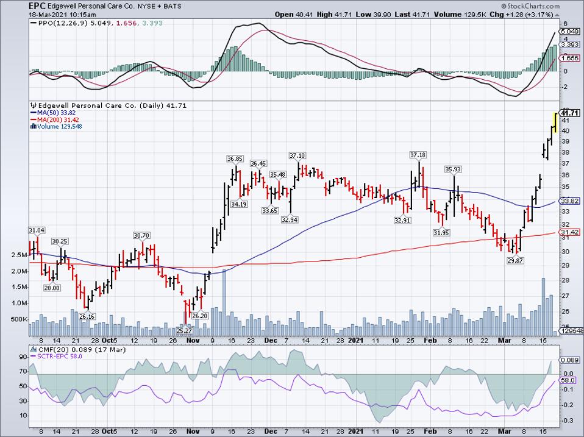Click the volume bars icon in the legend
This screenshot has width=584, height=437.
33,127
